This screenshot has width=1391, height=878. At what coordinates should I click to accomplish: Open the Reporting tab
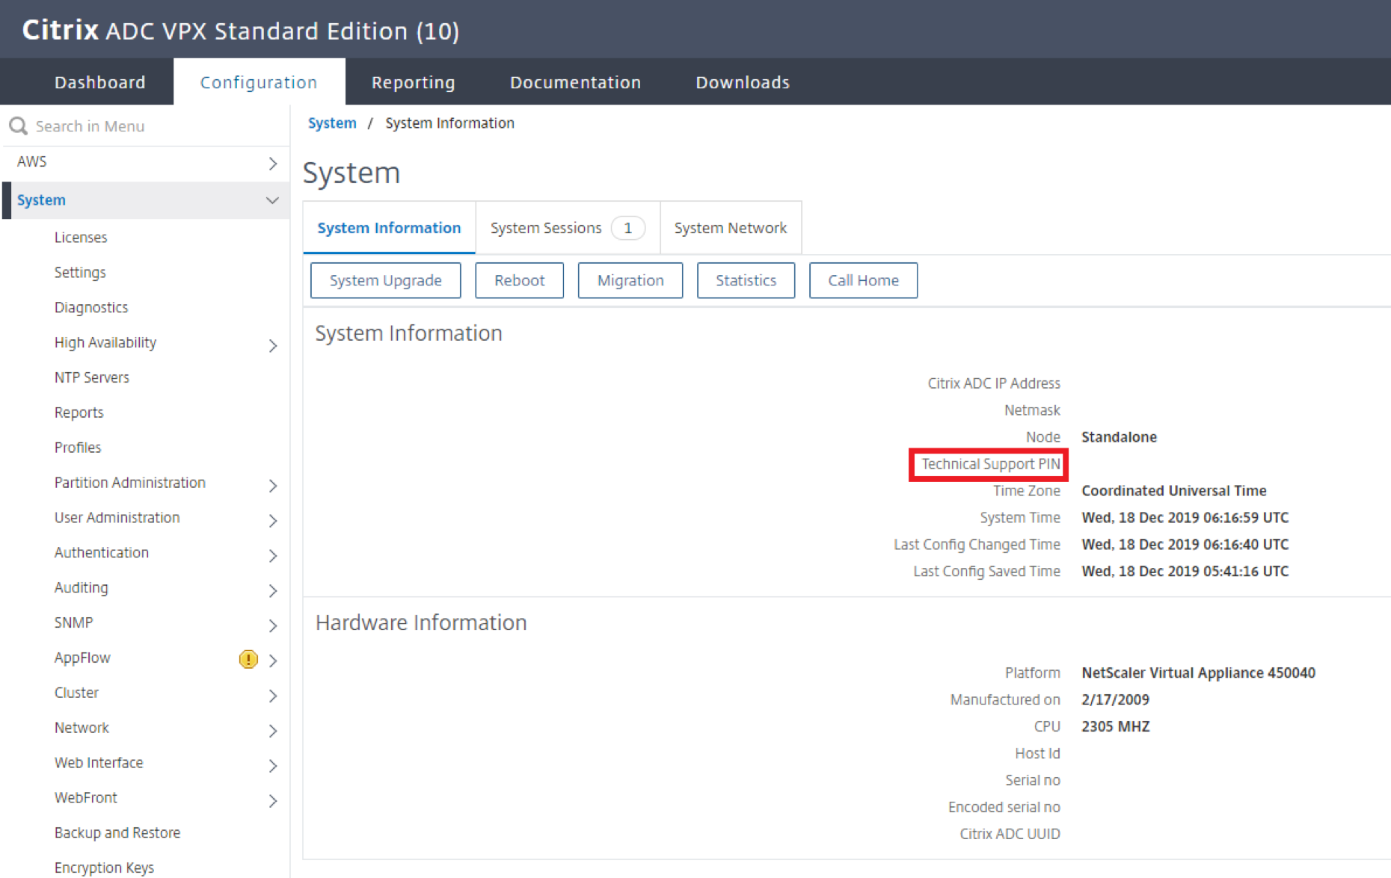(x=414, y=82)
